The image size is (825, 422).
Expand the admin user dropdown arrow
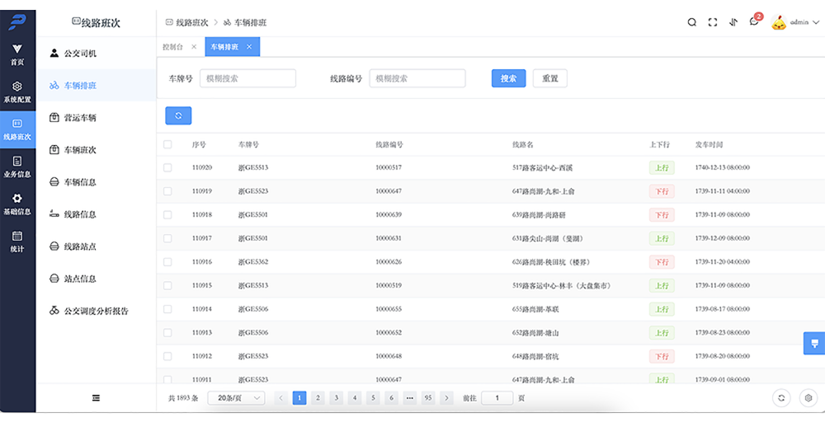point(816,22)
